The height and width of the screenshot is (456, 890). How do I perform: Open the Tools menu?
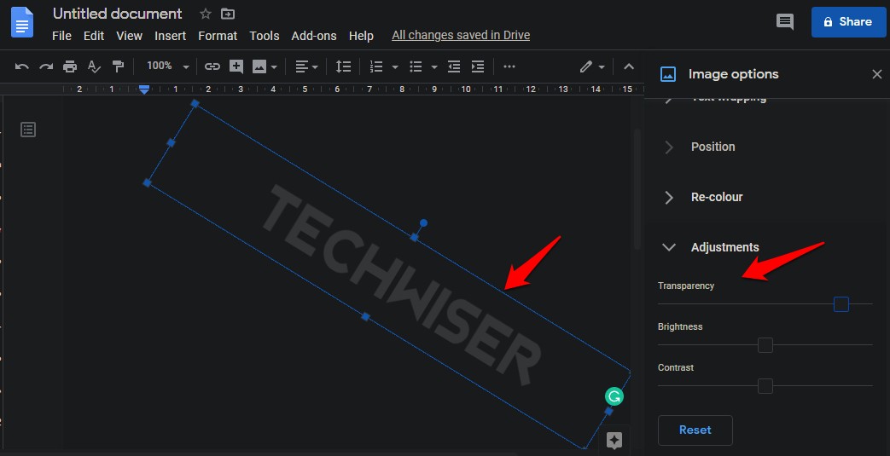(x=265, y=36)
